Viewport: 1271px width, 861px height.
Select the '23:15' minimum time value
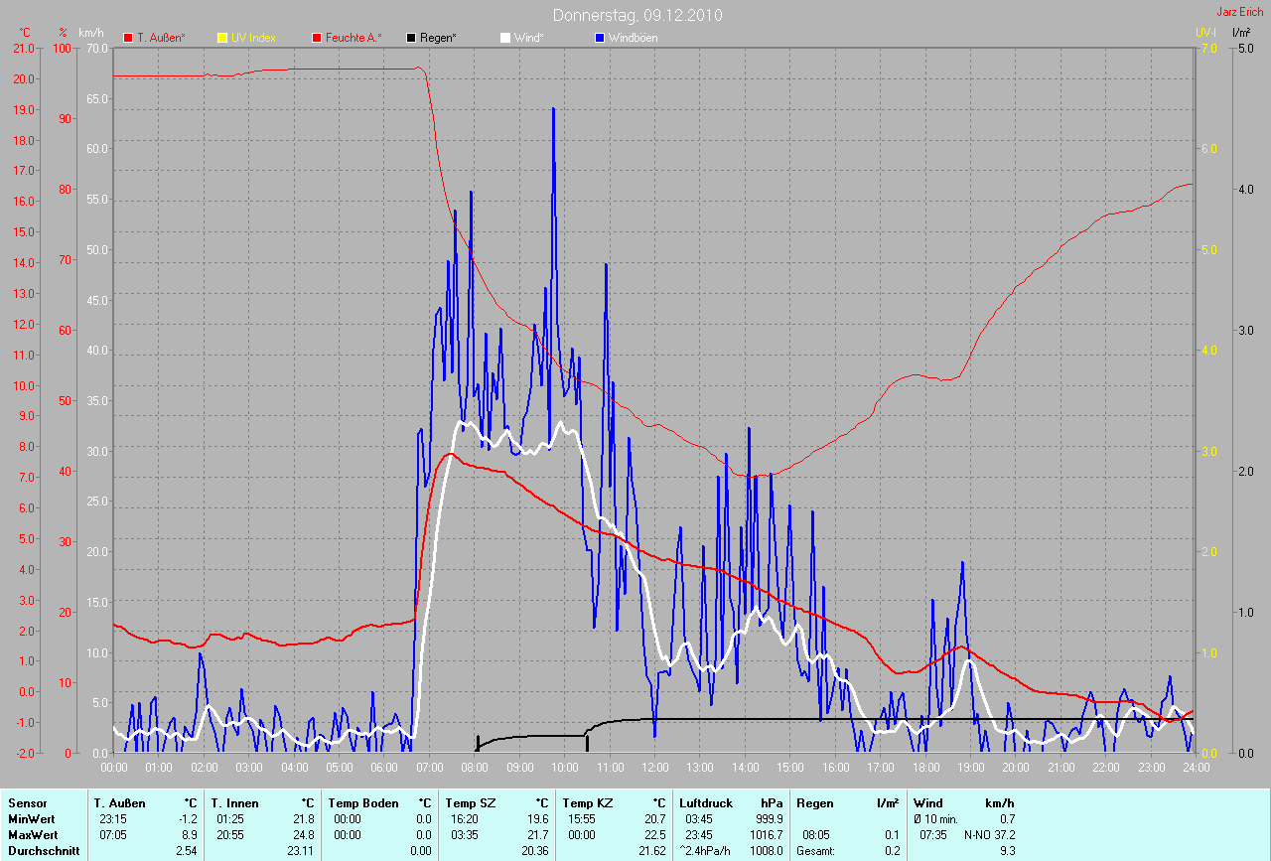(x=113, y=819)
